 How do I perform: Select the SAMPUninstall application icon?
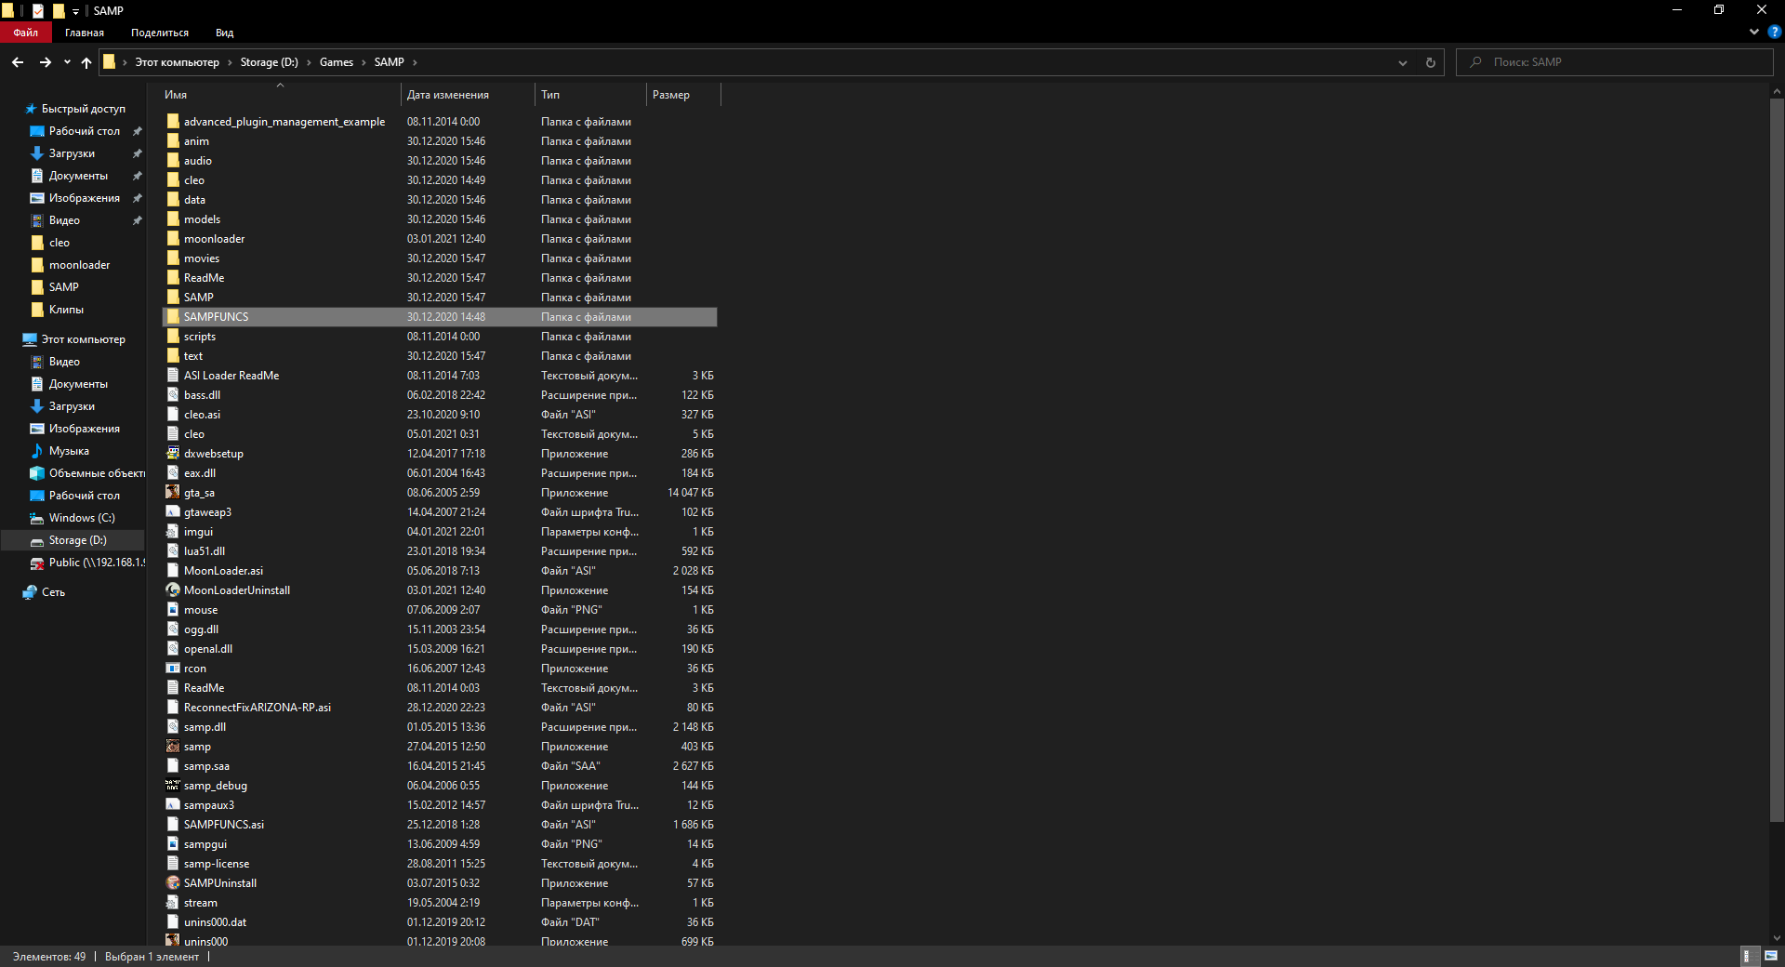pyautogui.click(x=173, y=883)
